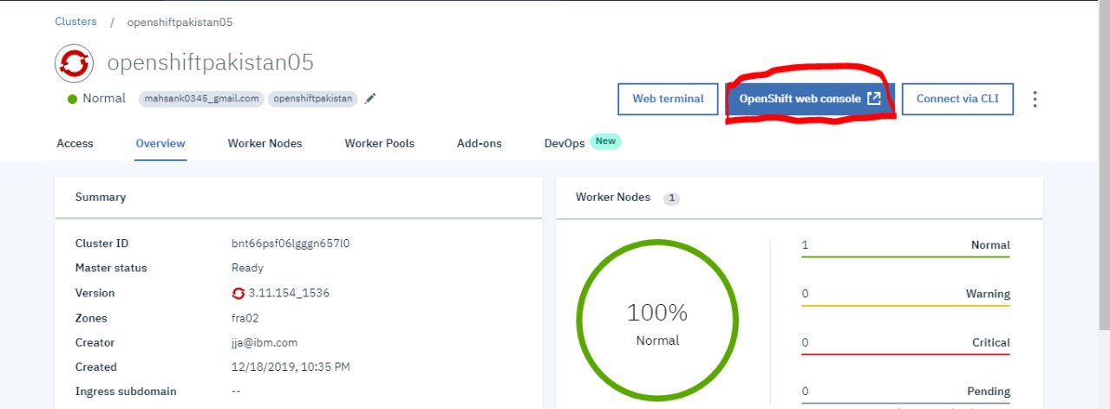Open the three-dot overflow menu
The width and height of the screenshot is (1110, 409).
(x=1035, y=99)
